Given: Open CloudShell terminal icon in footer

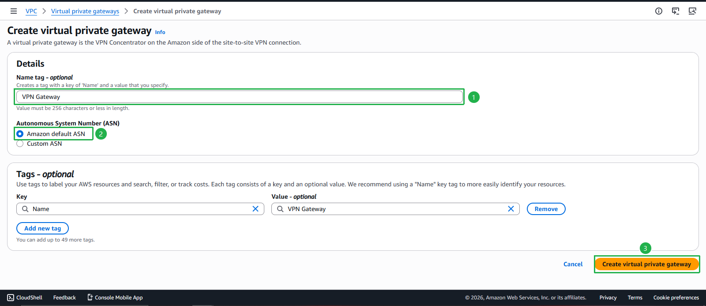Looking at the screenshot, I should pos(11,298).
